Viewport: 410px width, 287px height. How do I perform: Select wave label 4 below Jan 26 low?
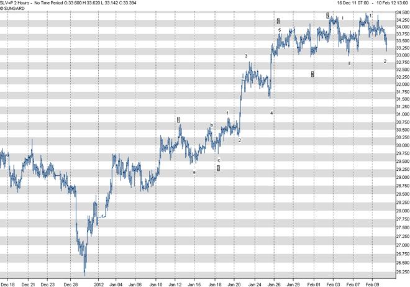pos(271,112)
